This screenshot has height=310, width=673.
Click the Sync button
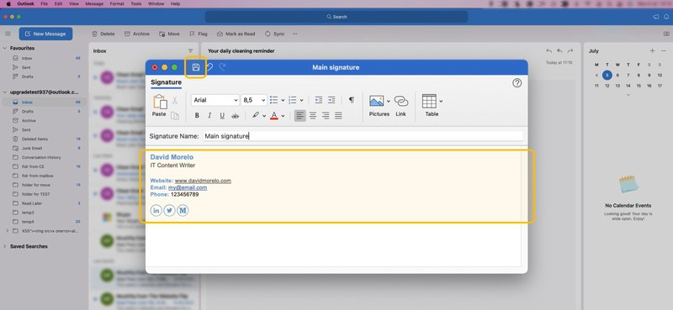(x=275, y=34)
